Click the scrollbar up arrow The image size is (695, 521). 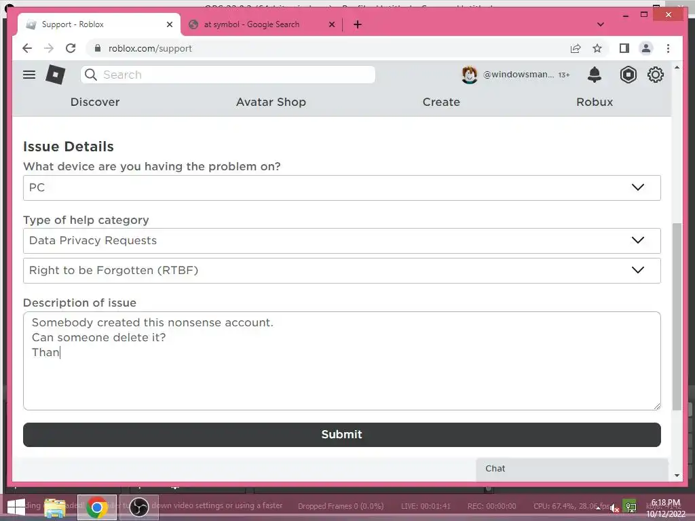click(x=677, y=67)
